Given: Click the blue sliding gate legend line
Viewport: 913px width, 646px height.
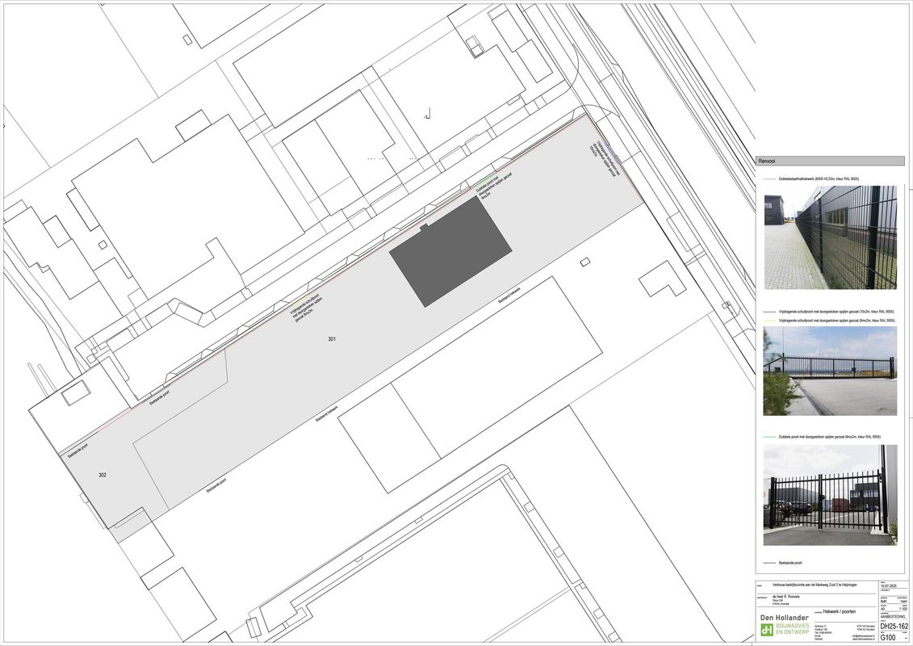Looking at the screenshot, I should pos(770,311).
